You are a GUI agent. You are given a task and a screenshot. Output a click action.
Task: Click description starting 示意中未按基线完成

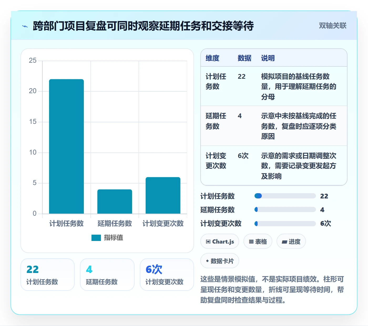point(299,126)
